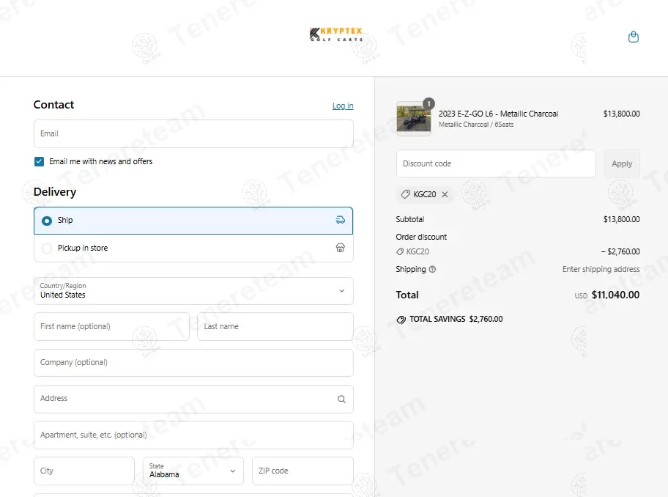The height and width of the screenshot is (497, 668).
Task: Click the ZIP code field
Action: pyautogui.click(x=303, y=471)
